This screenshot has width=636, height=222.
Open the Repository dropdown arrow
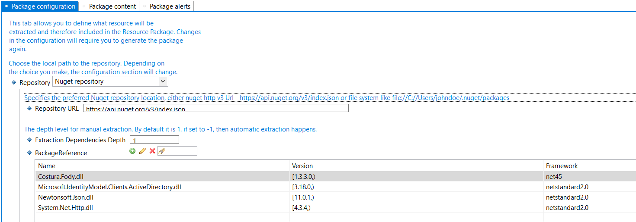tap(163, 81)
